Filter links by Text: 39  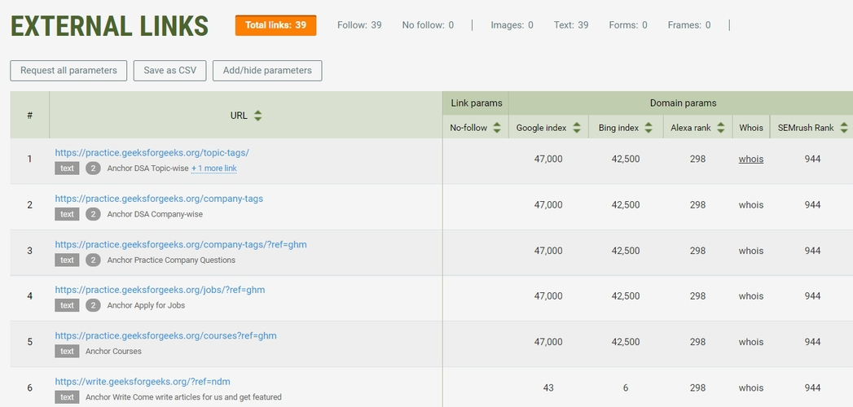point(570,25)
